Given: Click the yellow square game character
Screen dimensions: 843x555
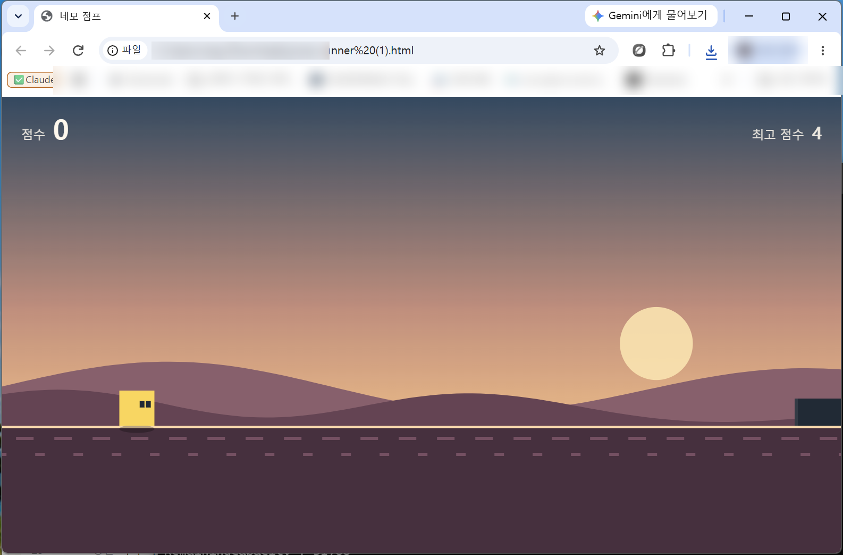Looking at the screenshot, I should click(137, 408).
